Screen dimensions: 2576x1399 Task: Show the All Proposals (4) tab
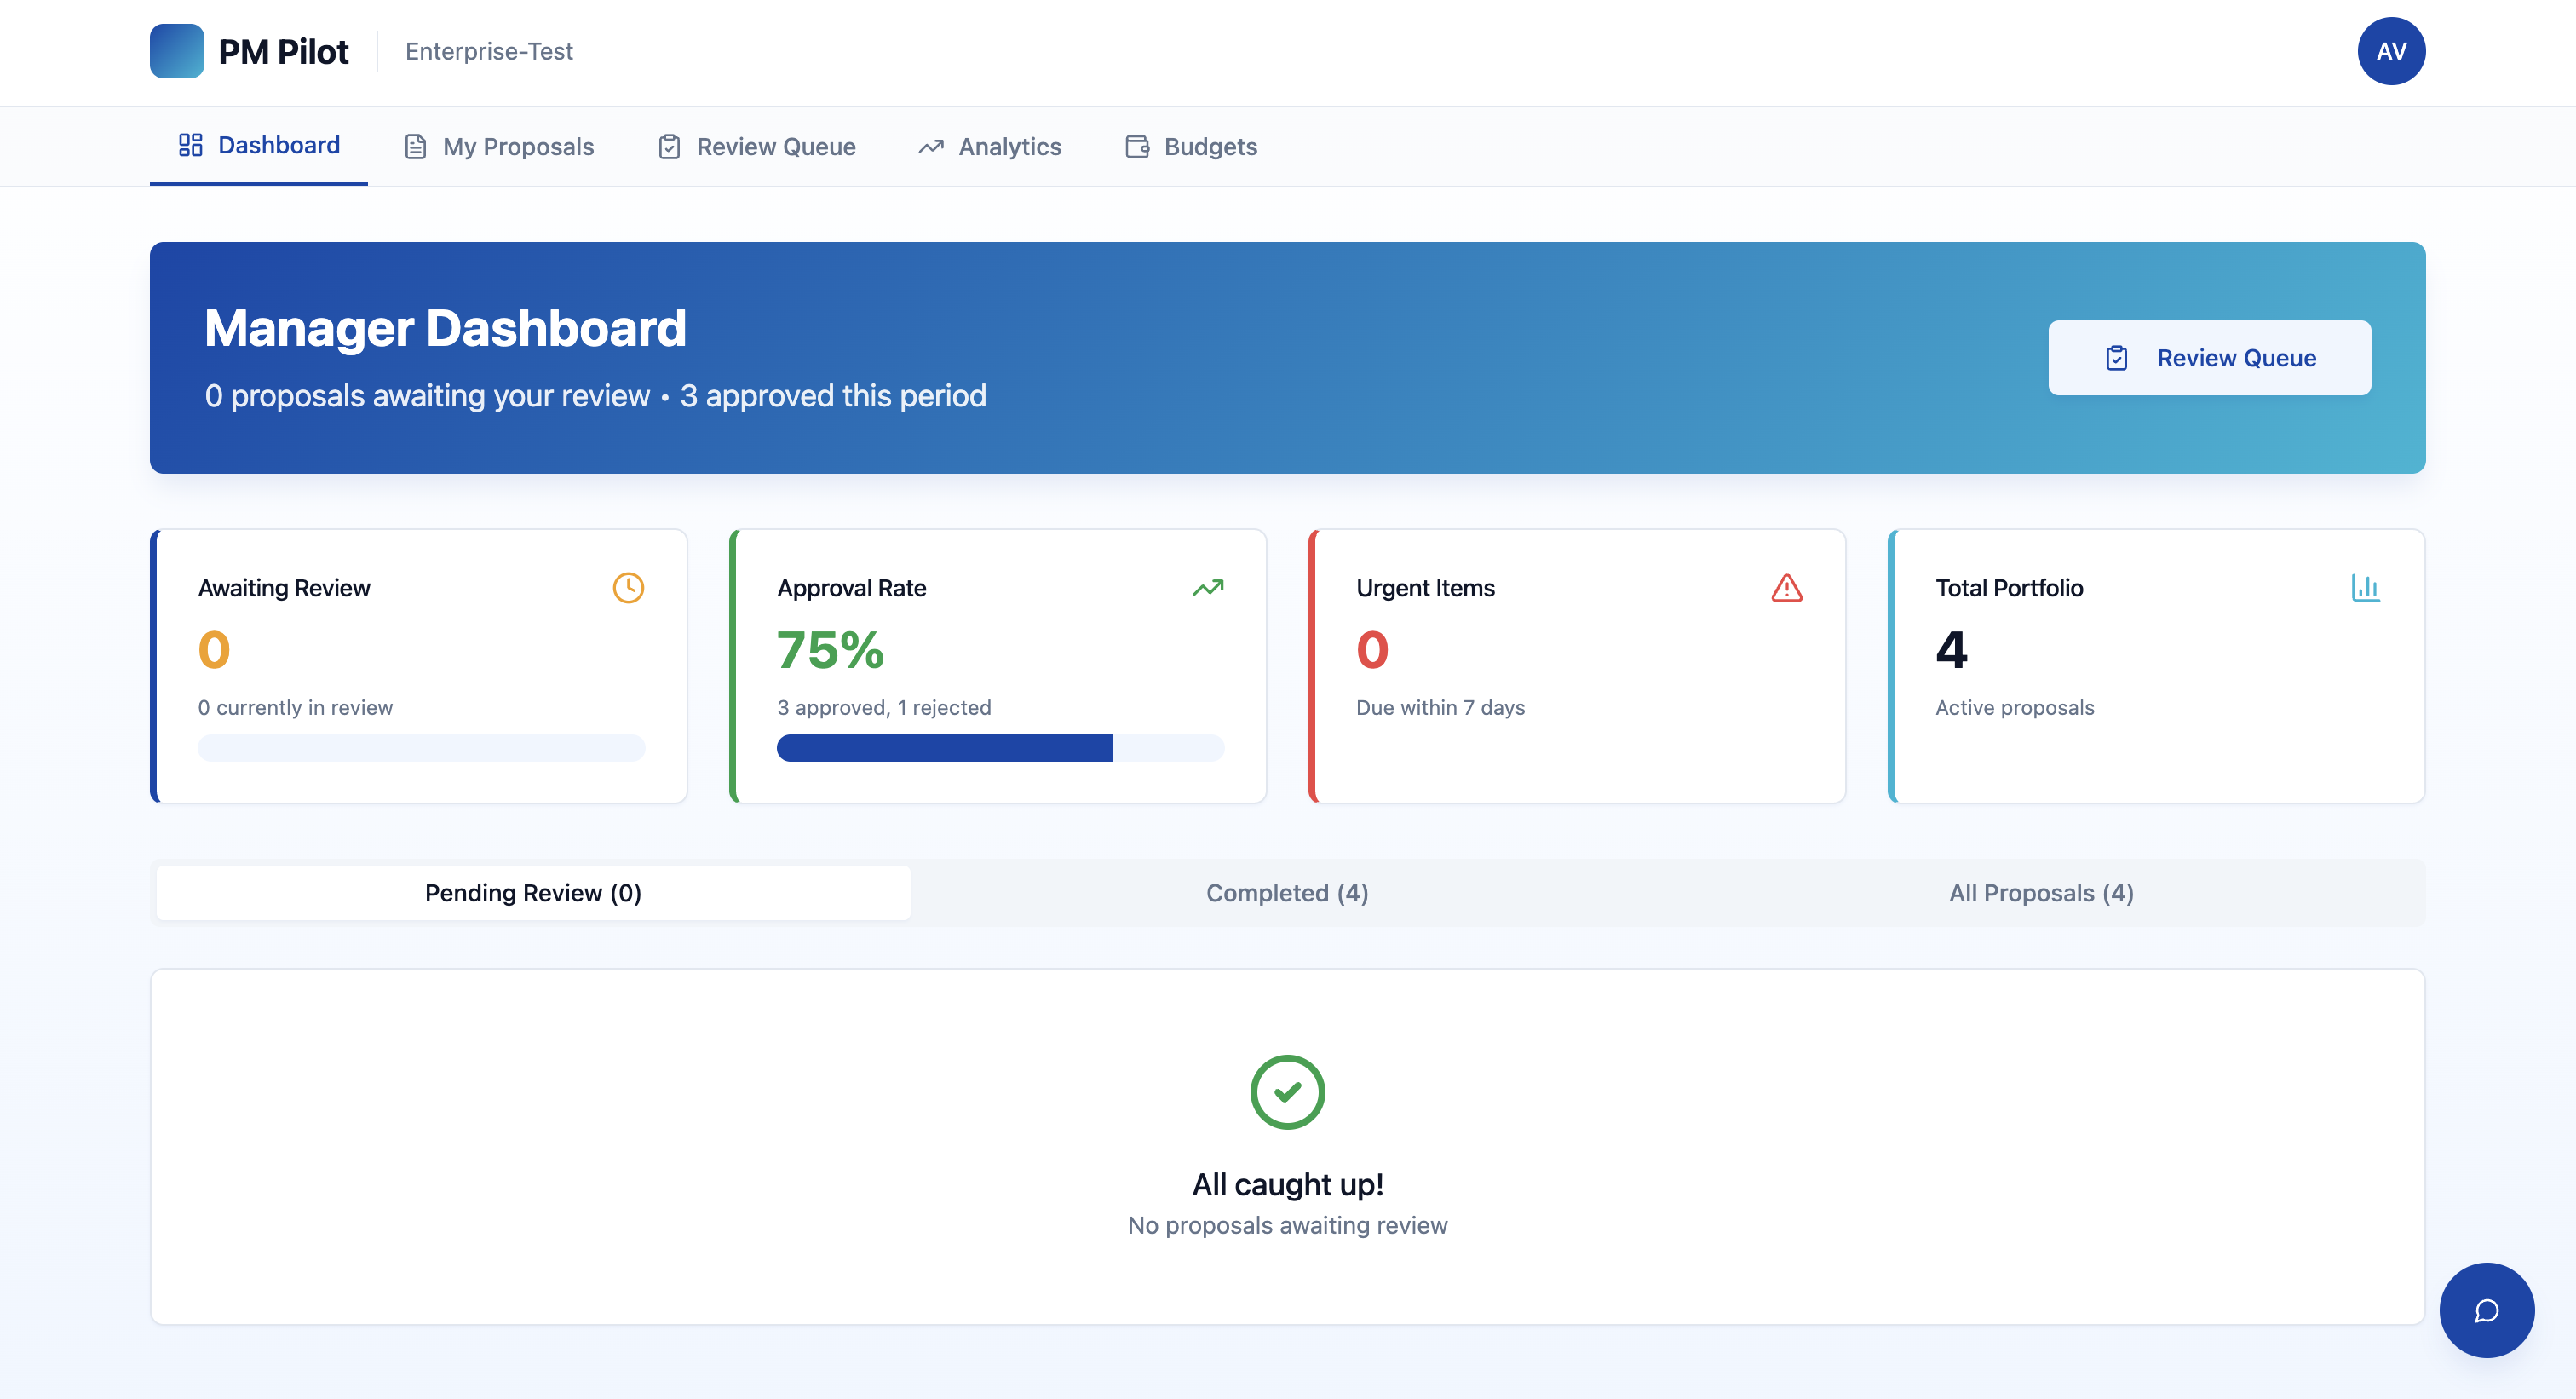pos(2040,893)
